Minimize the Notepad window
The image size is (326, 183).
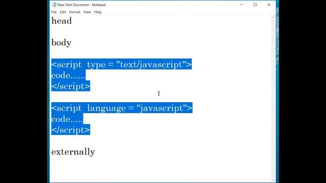pos(241,5)
